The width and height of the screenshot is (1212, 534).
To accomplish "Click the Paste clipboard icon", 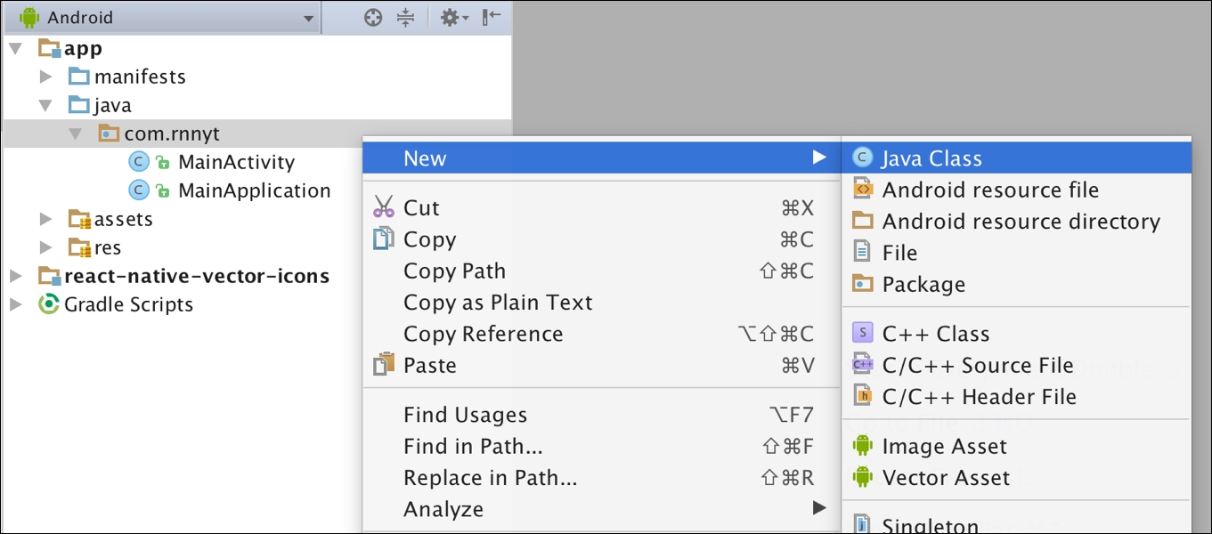I will coord(384,365).
